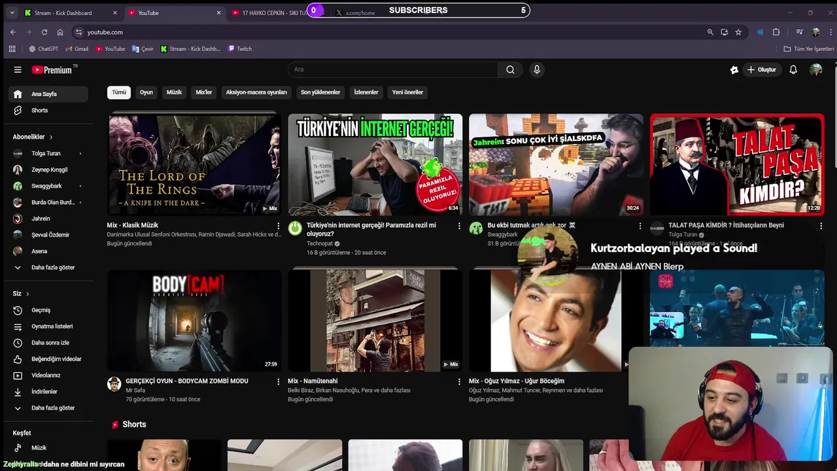Open options menu for Bu ekbi tutmak video

point(640,226)
